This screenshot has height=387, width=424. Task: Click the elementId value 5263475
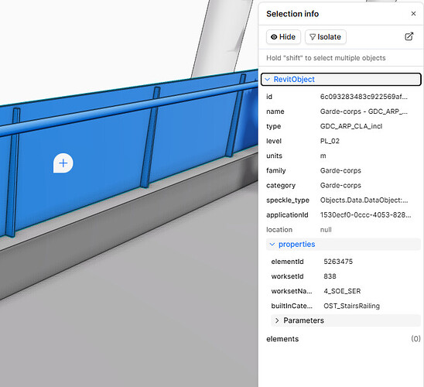(338, 262)
